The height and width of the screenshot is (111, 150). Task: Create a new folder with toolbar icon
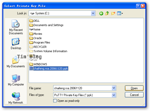click(113, 13)
